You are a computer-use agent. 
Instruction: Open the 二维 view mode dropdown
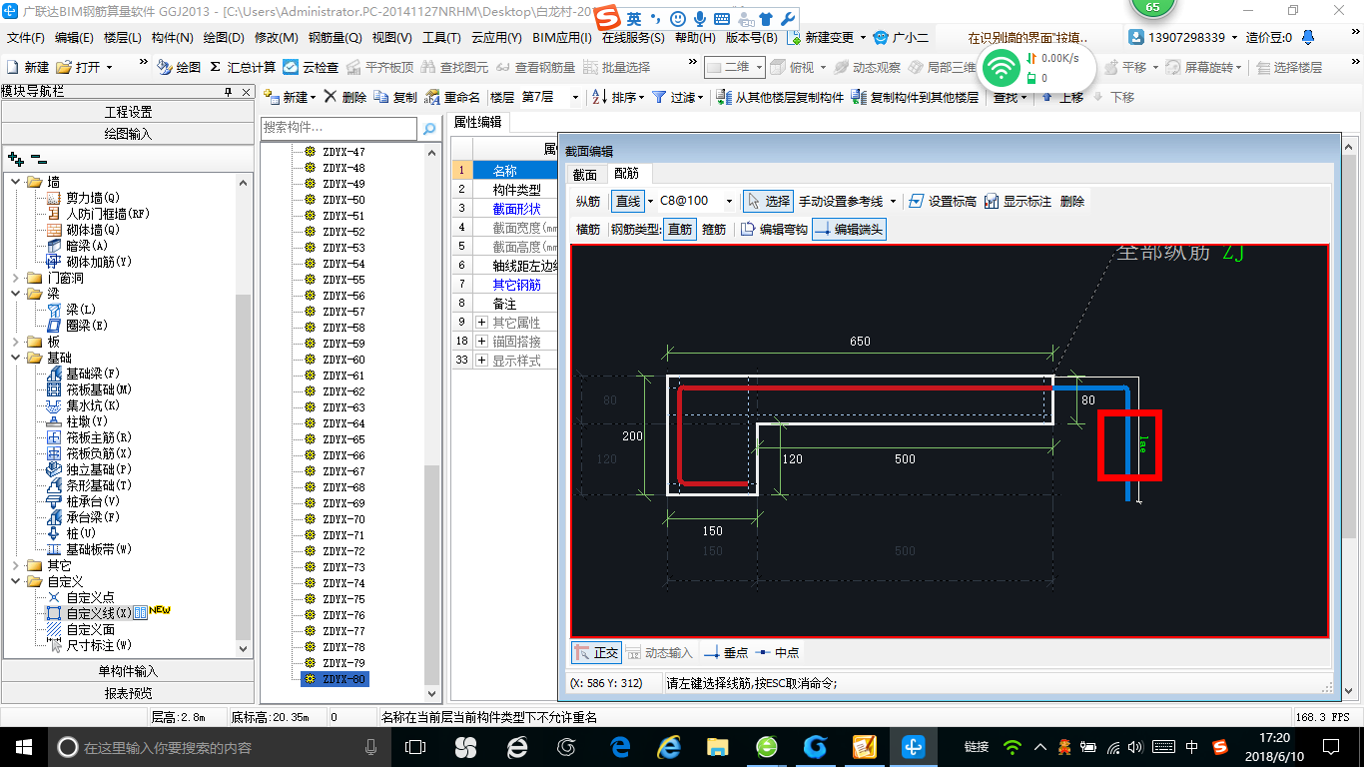[759, 68]
